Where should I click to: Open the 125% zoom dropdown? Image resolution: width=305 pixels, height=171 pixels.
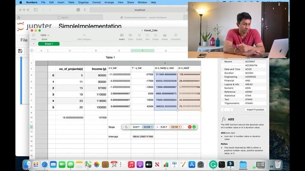44,35
